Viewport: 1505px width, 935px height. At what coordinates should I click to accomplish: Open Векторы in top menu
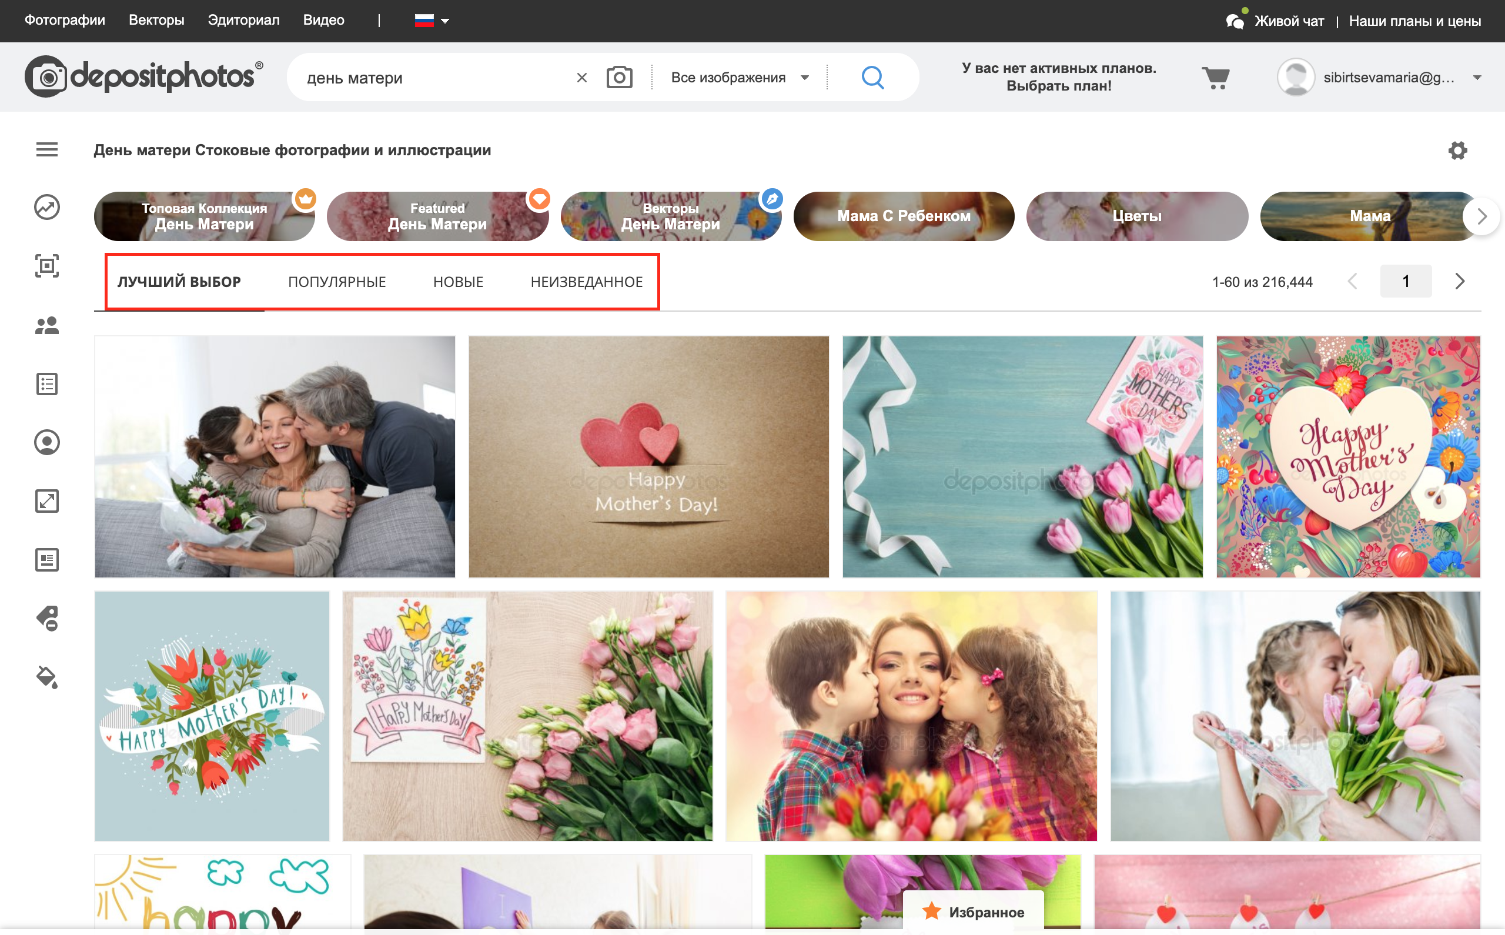coord(156,20)
